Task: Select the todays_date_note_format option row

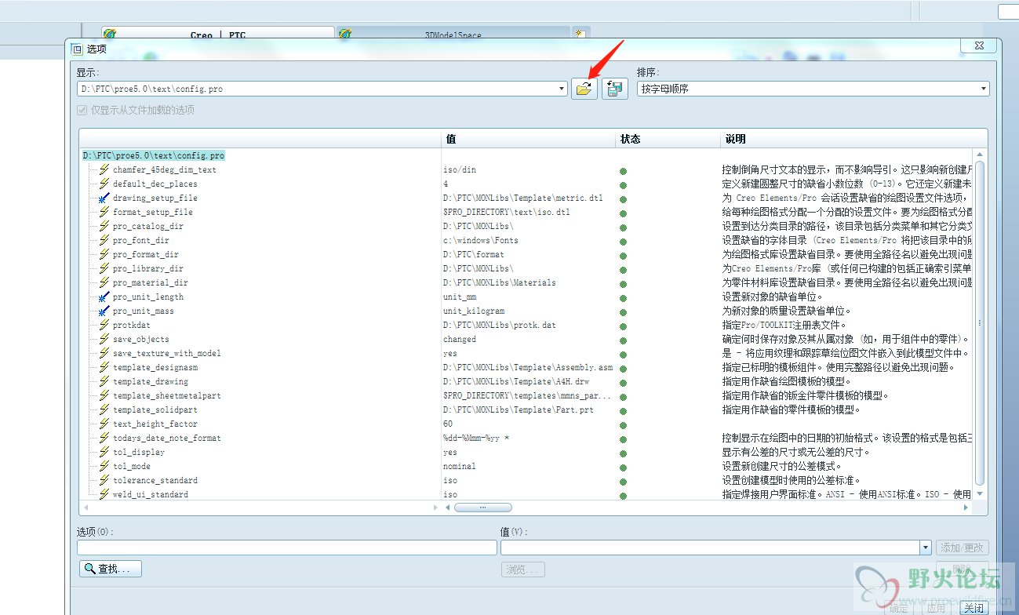Action: tap(166, 438)
